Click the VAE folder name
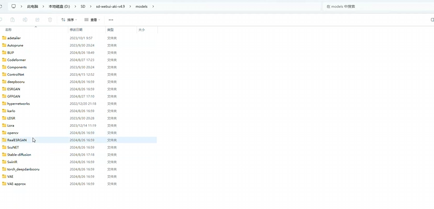 10,176
